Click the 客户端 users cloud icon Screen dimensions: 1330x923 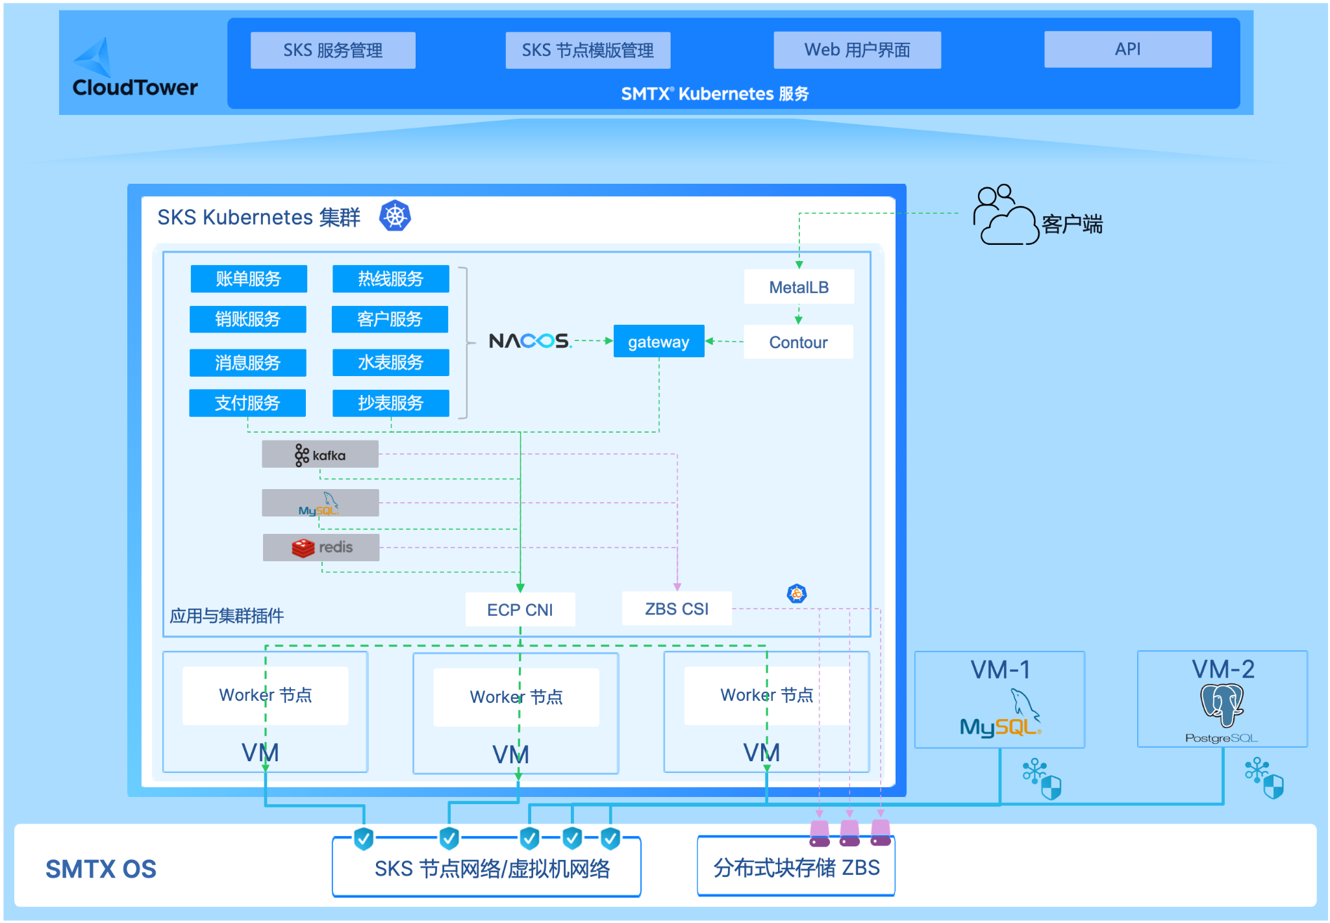[x=1005, y=215]
